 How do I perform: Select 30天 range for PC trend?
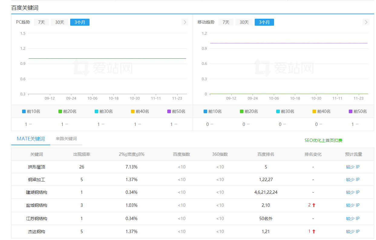[60, 22]
